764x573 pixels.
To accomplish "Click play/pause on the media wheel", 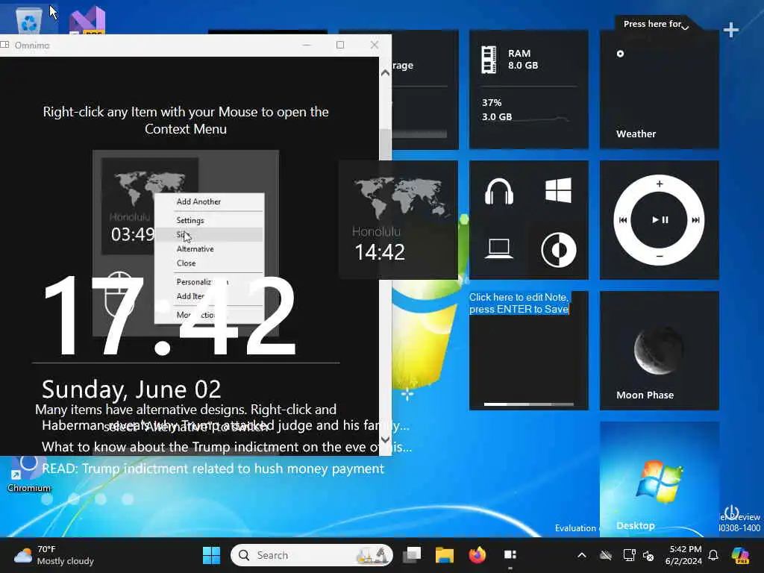I will 660,220.
